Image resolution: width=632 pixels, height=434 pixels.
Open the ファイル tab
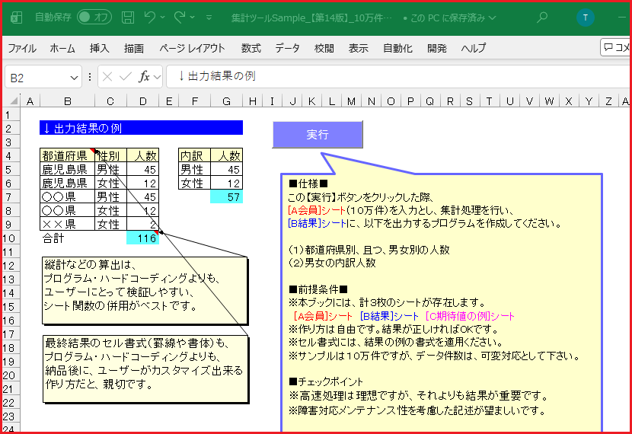pos(22,49)
